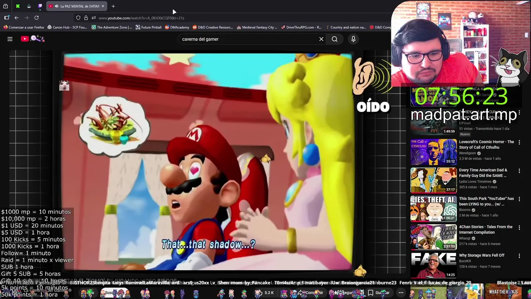Viewport: 531px width, 299px height.
Task: Click the YouTube logo home link
Action: click(x=32, y=39)
